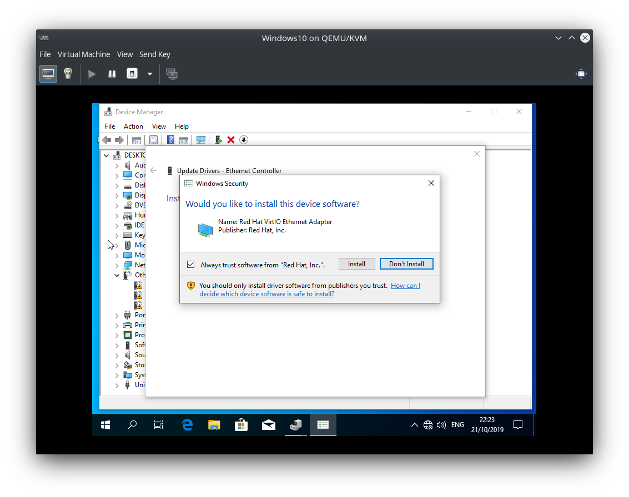
Task: Pause the virtual machine
Action: (112, 74)
